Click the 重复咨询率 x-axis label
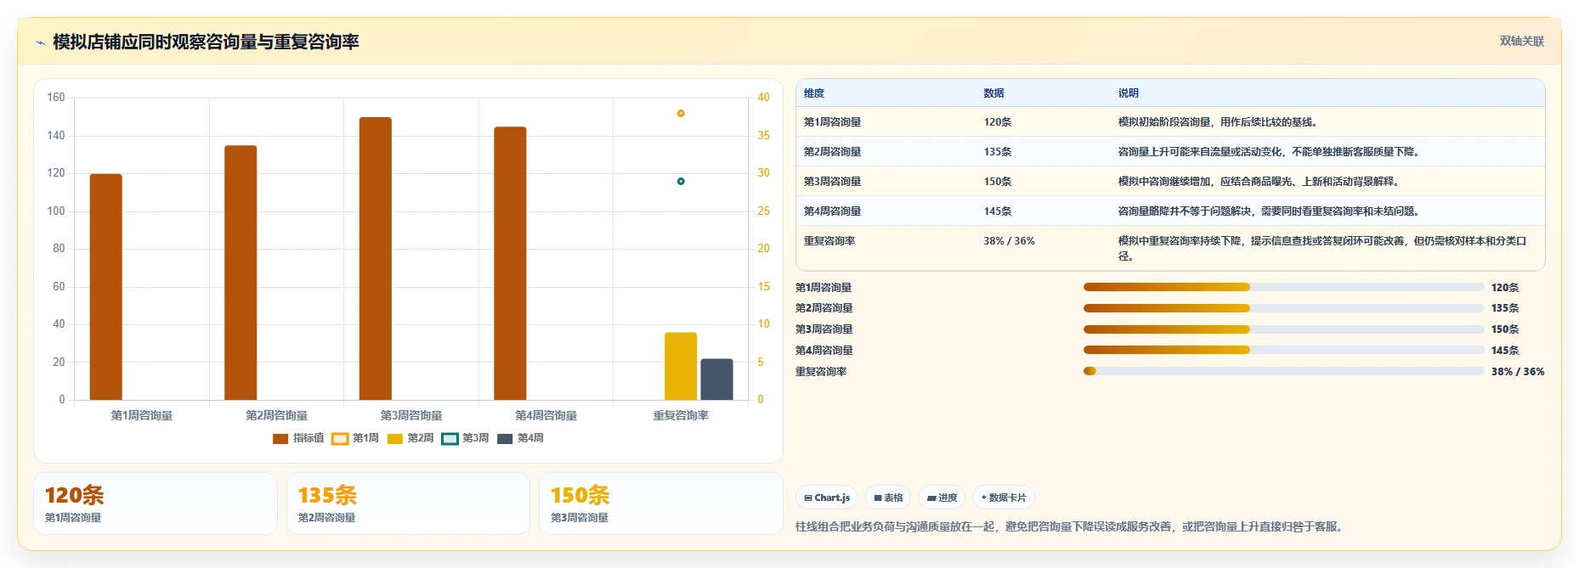 (x=681, y=415)
